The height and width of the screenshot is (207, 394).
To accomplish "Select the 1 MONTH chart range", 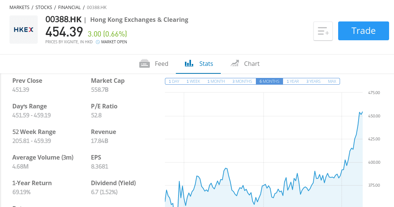I will 216,81.
